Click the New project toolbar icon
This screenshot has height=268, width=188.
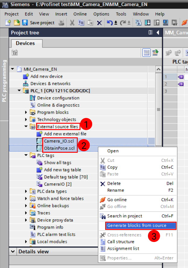8,23
